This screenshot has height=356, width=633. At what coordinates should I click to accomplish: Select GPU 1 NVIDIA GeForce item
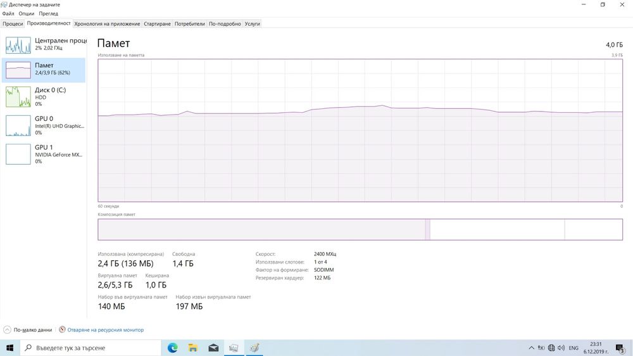[44, 154]
